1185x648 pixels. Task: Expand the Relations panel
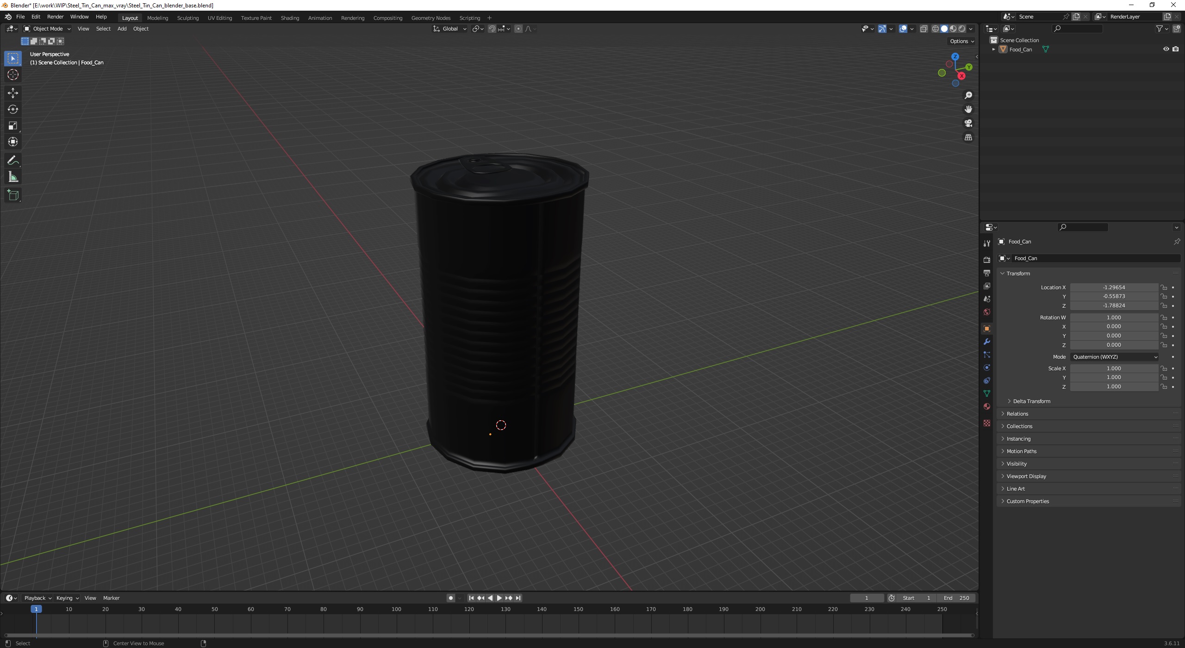(1017, 414)
